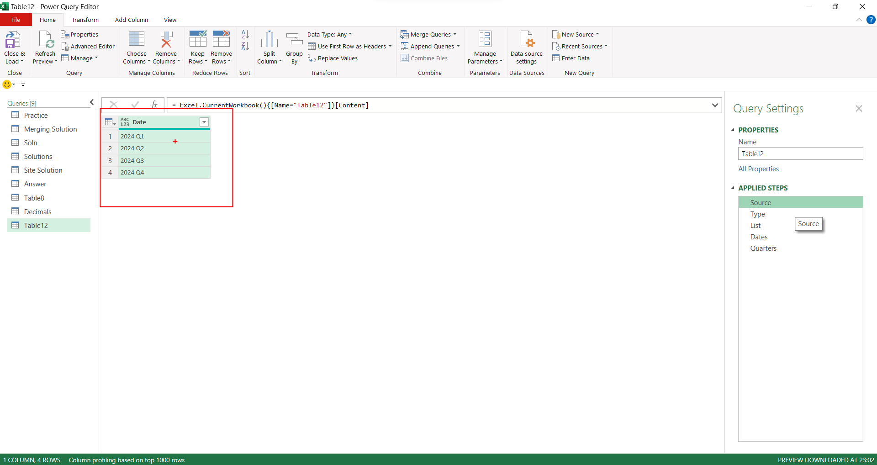Expand the formula bar
Screen dimensions: 877x465
[x=715, y=105]
